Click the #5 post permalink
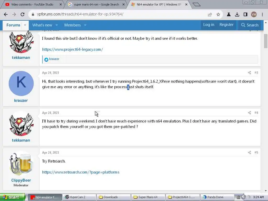Viewport: 268px width, 201px height. [256, 153]
